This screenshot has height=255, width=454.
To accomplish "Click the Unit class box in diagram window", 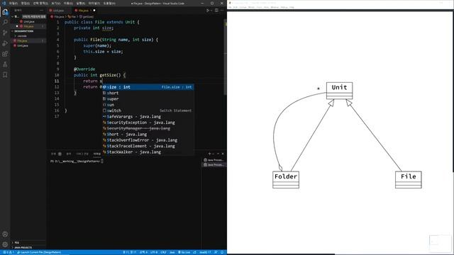I will click(339, 91).
